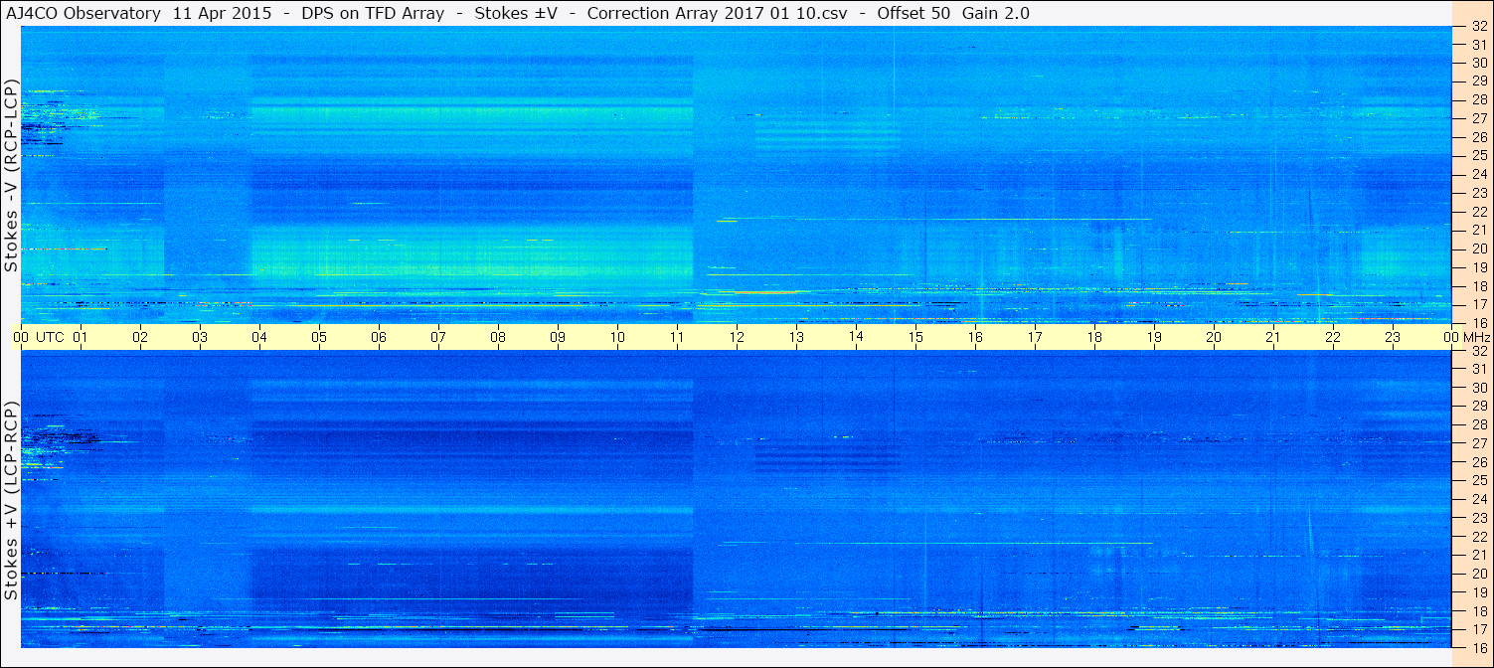Click the 18 UTC time axis label
Viewport: 1494px width, 668px height.
[x=1094, y=337]
